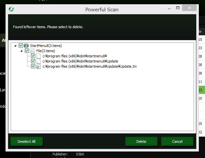Image resolution: width=205 pixels, height=158 pixels.
Task: Click the 'Found leftover items' message
Action: click(x=48, y=27)
